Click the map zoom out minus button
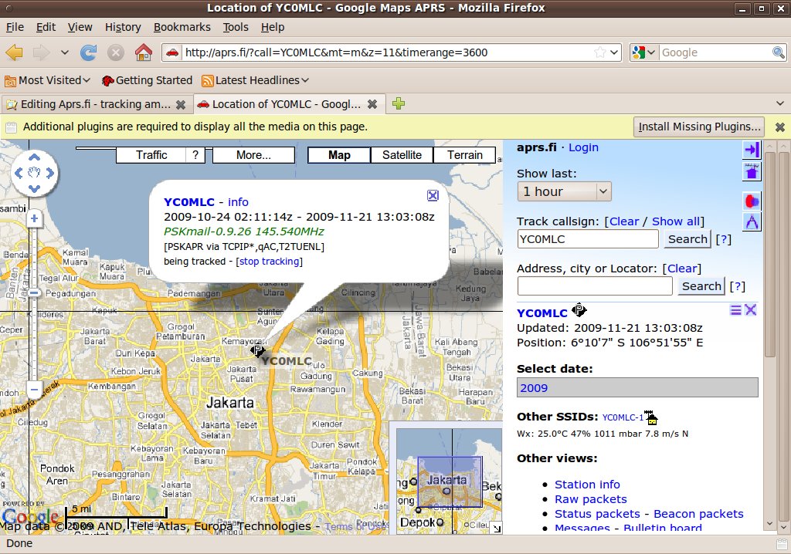791x554 pixels. (x=33, y=389)
